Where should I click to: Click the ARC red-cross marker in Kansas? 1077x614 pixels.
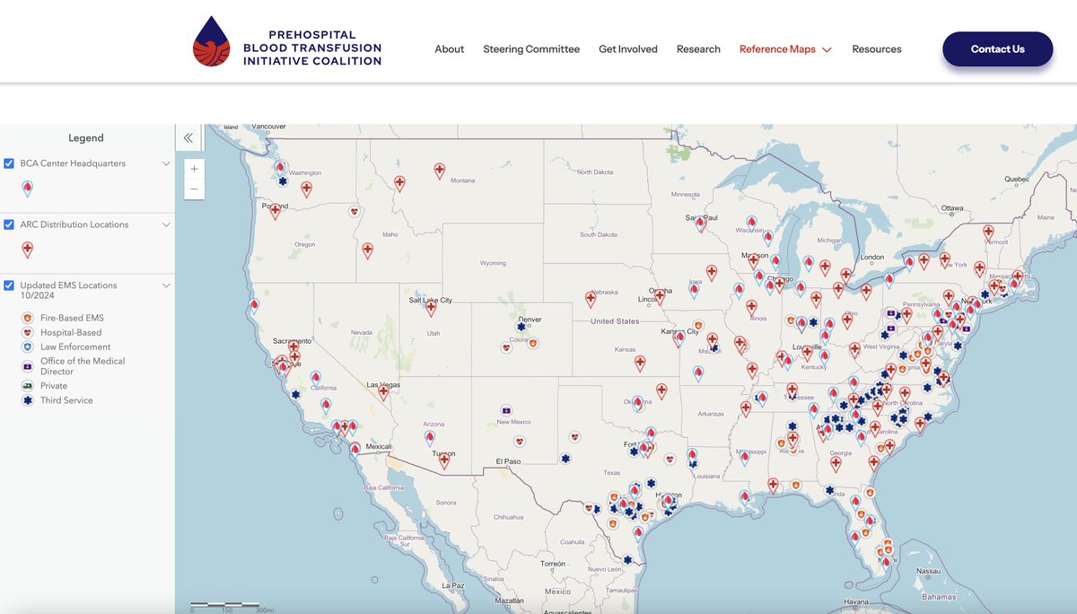click(640, 363)
